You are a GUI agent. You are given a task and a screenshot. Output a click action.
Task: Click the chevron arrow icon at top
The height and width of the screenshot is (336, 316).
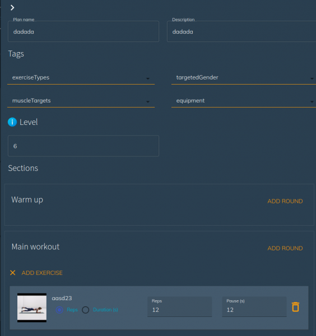point(12,8)
